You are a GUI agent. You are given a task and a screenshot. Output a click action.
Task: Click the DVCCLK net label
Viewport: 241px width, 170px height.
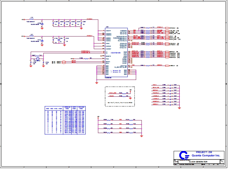[x=89, y=19]
